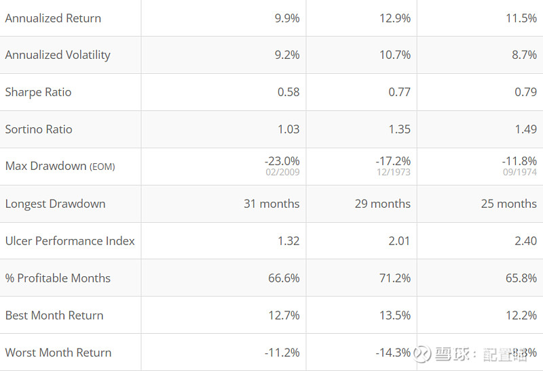The image size is (543, 371).
Task: Click the Annualized Volatility label
Action: click(x=58, y=55)
